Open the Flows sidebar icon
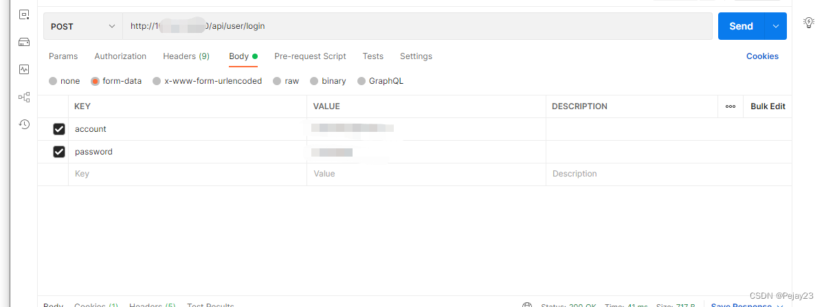 pos(23,97)
